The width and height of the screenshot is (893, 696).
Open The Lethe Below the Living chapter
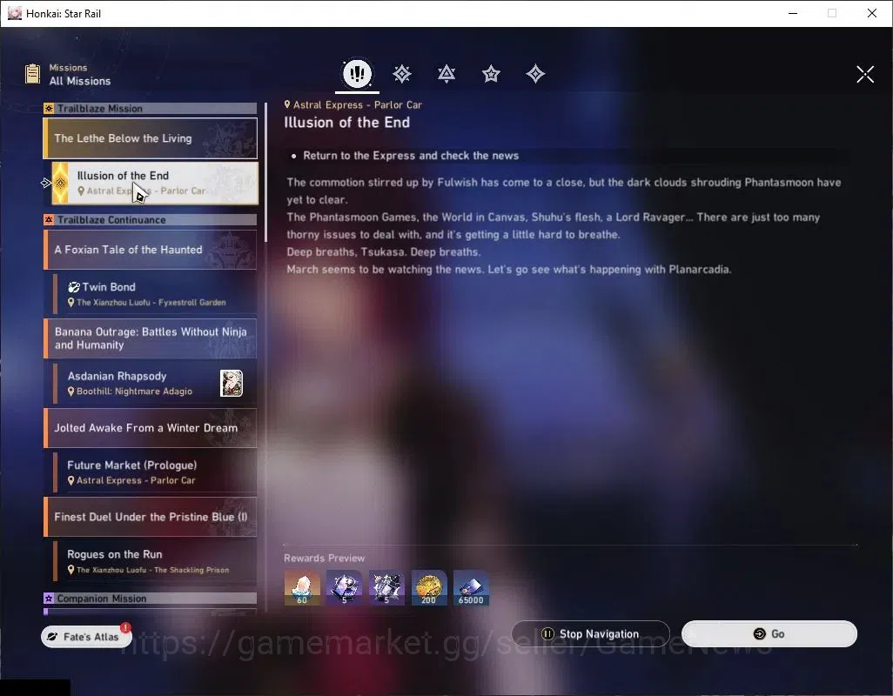click(151, 138)
